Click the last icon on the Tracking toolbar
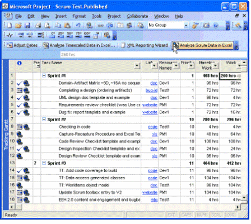The width and height of the screenshot is (251, 224). pos(107,35)
